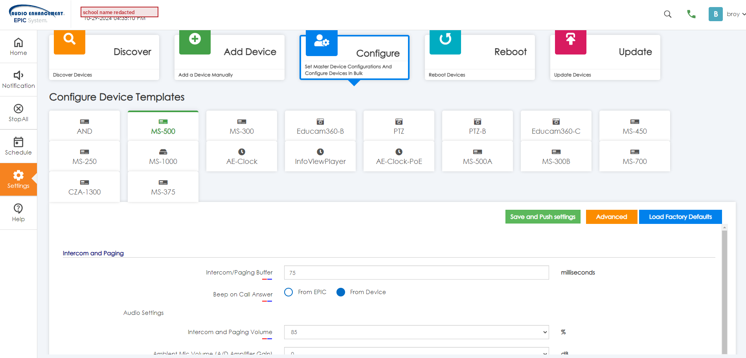This screenshot has height=358, width=746.
Task: Click the orange Advanced button
Action: pyautogui.click(x=612, y=217)
